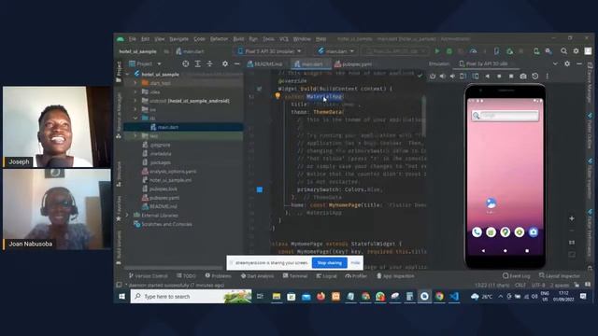Click Expand All in Project panel

tap(197, 64)
